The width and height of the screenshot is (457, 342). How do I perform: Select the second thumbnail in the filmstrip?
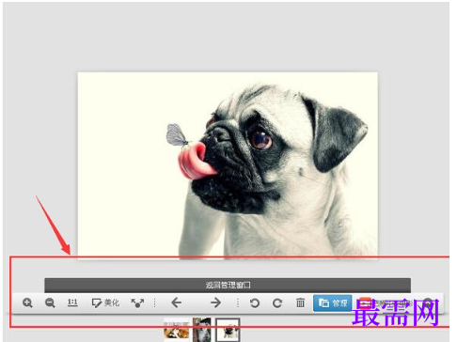tap(202, 329)
